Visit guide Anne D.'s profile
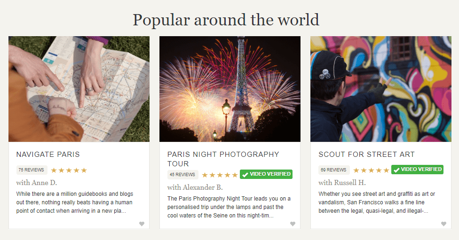Viewport: 459px width, 240px height. point(37,183)
